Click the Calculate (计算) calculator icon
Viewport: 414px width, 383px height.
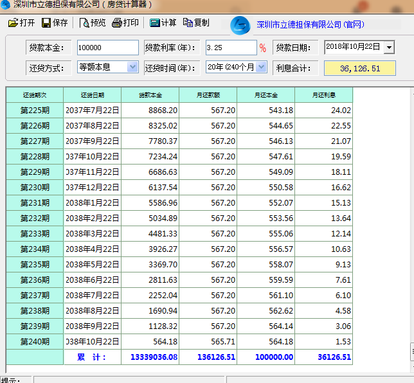(x=155, y=23)
